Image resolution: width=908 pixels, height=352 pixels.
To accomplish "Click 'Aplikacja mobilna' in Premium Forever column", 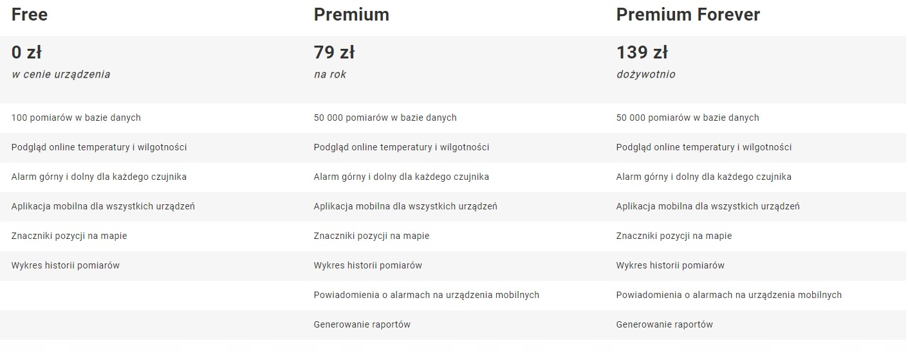I will 708,206.
